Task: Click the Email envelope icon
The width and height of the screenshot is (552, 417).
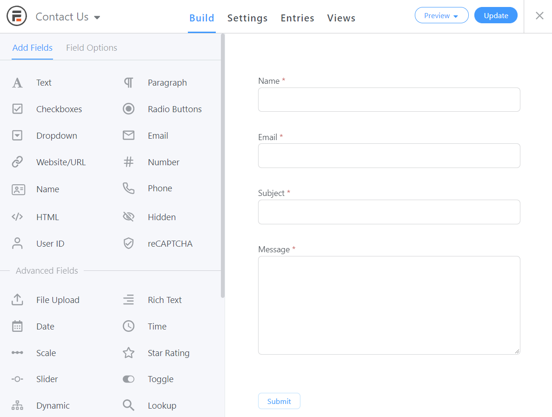Action: coord(128,135)
